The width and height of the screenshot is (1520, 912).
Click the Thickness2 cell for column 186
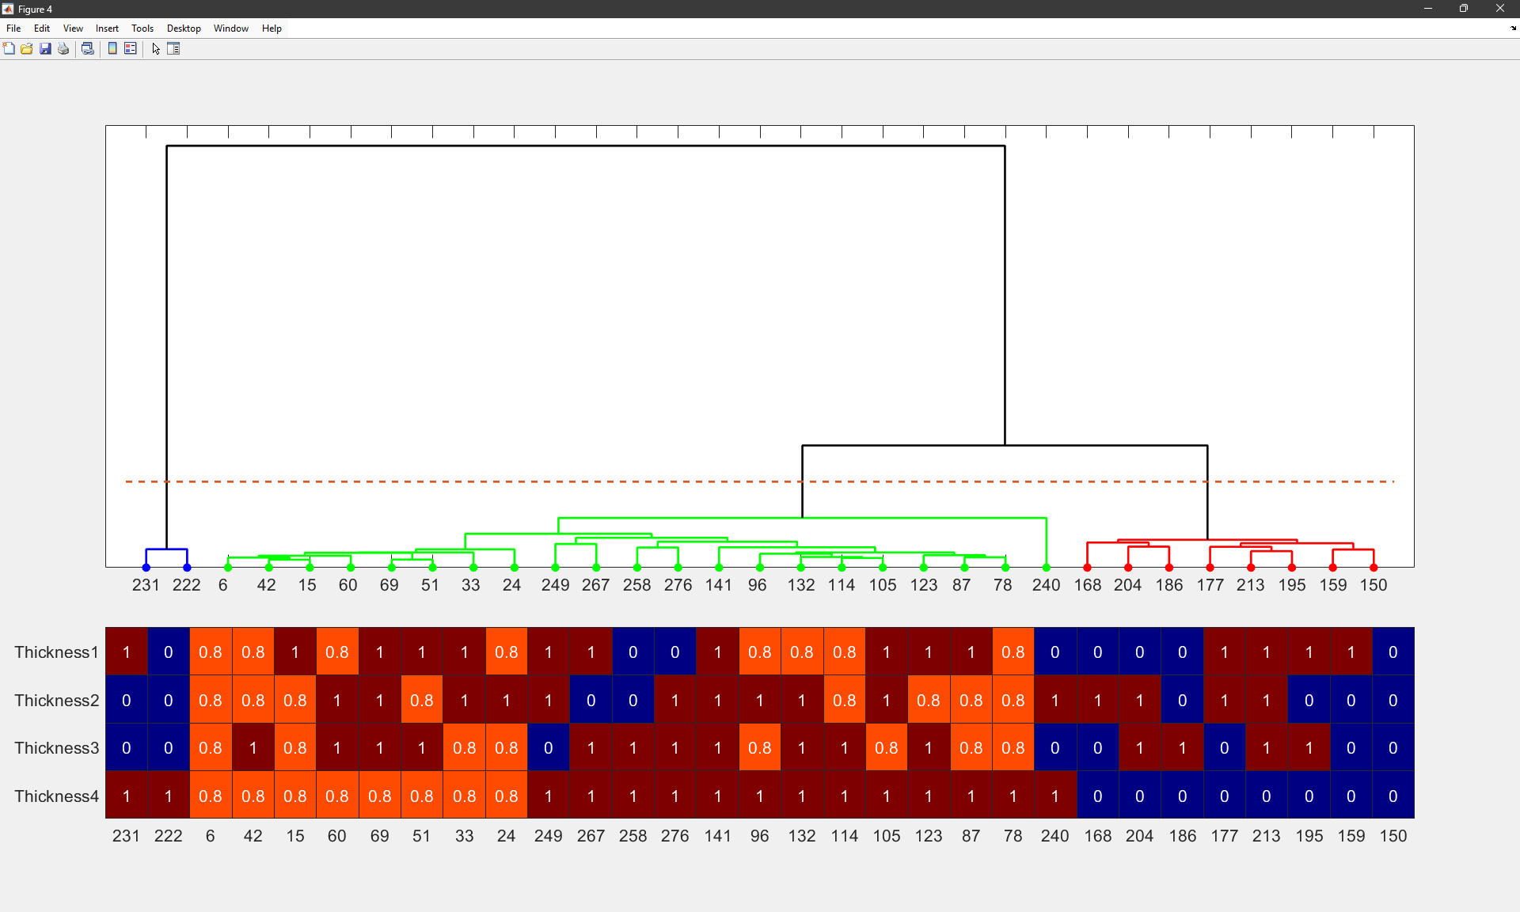[x=1182, y=700]
